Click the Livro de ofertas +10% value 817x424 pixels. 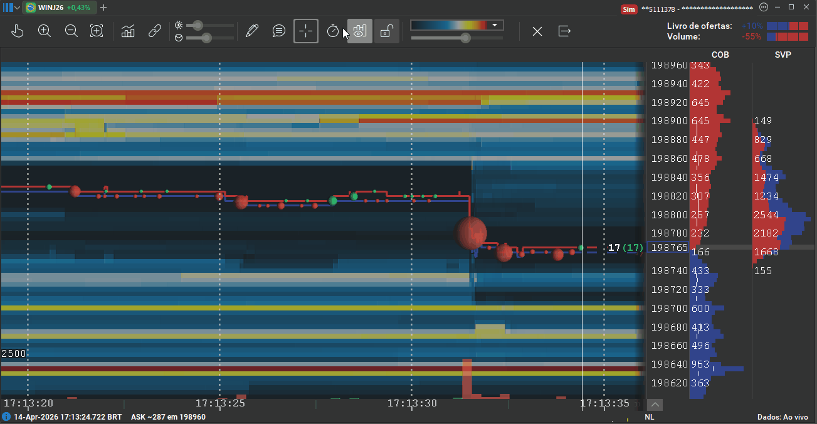point(752,26)
